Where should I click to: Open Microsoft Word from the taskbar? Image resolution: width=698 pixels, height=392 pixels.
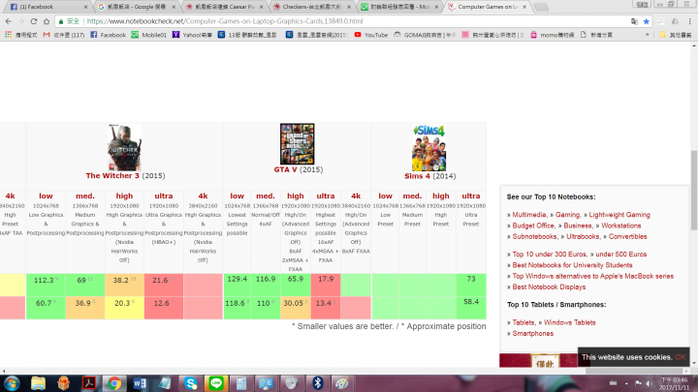tap(140, 383)
